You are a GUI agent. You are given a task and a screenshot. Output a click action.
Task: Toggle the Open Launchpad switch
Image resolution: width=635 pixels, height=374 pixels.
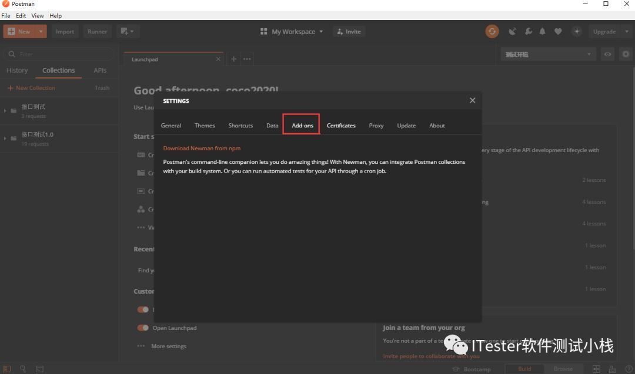pyautogui.click(x=142, y=328)
